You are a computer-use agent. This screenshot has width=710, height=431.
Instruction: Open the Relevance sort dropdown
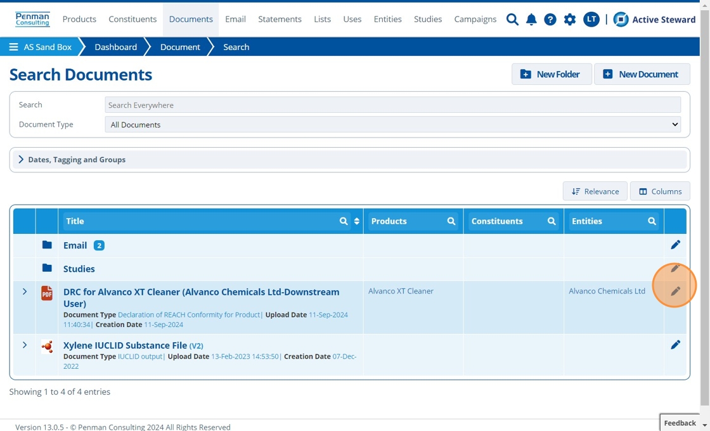pos(595,191)
